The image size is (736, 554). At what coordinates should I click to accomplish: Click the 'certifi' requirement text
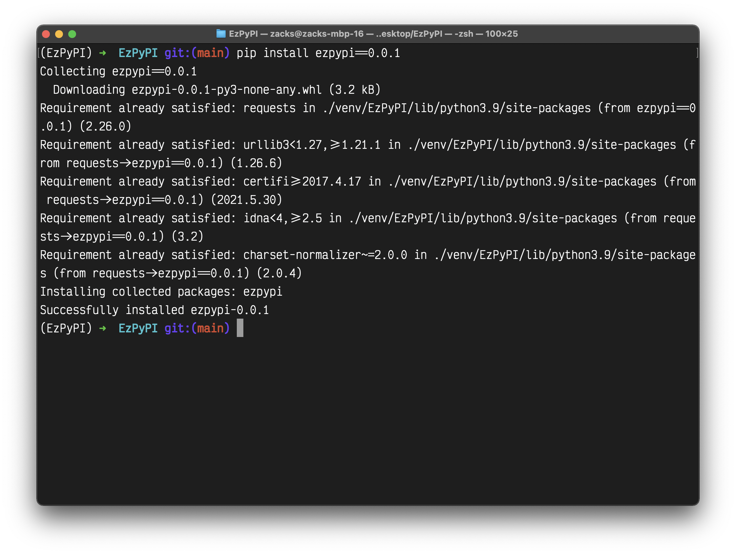(266, 182)
